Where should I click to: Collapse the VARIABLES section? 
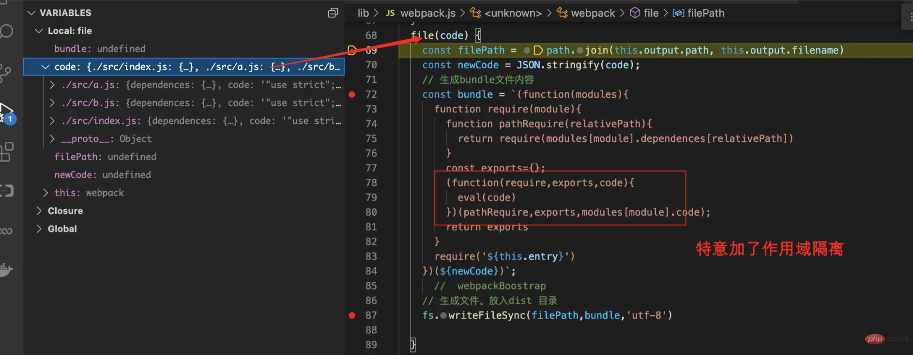(x=31, y=13)
